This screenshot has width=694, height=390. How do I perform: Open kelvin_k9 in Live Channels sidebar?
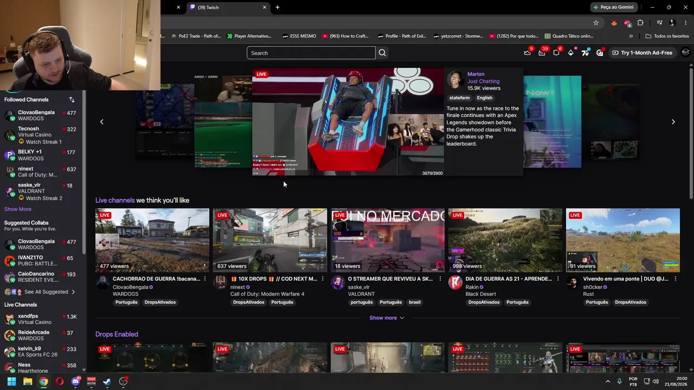pyautogui.click(x=41, y=352)
